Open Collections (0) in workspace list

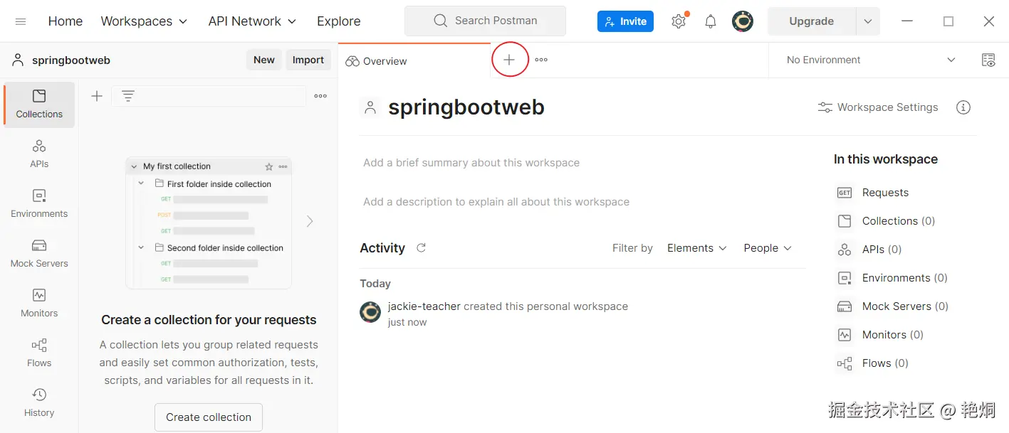pyautogui.click(x=886, y=221)
